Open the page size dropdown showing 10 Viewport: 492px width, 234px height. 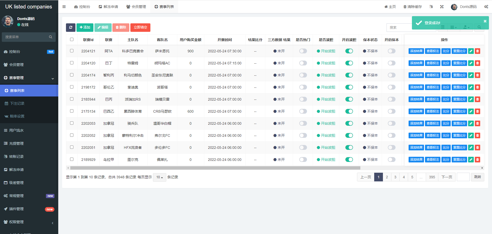(x=159, y=177)
